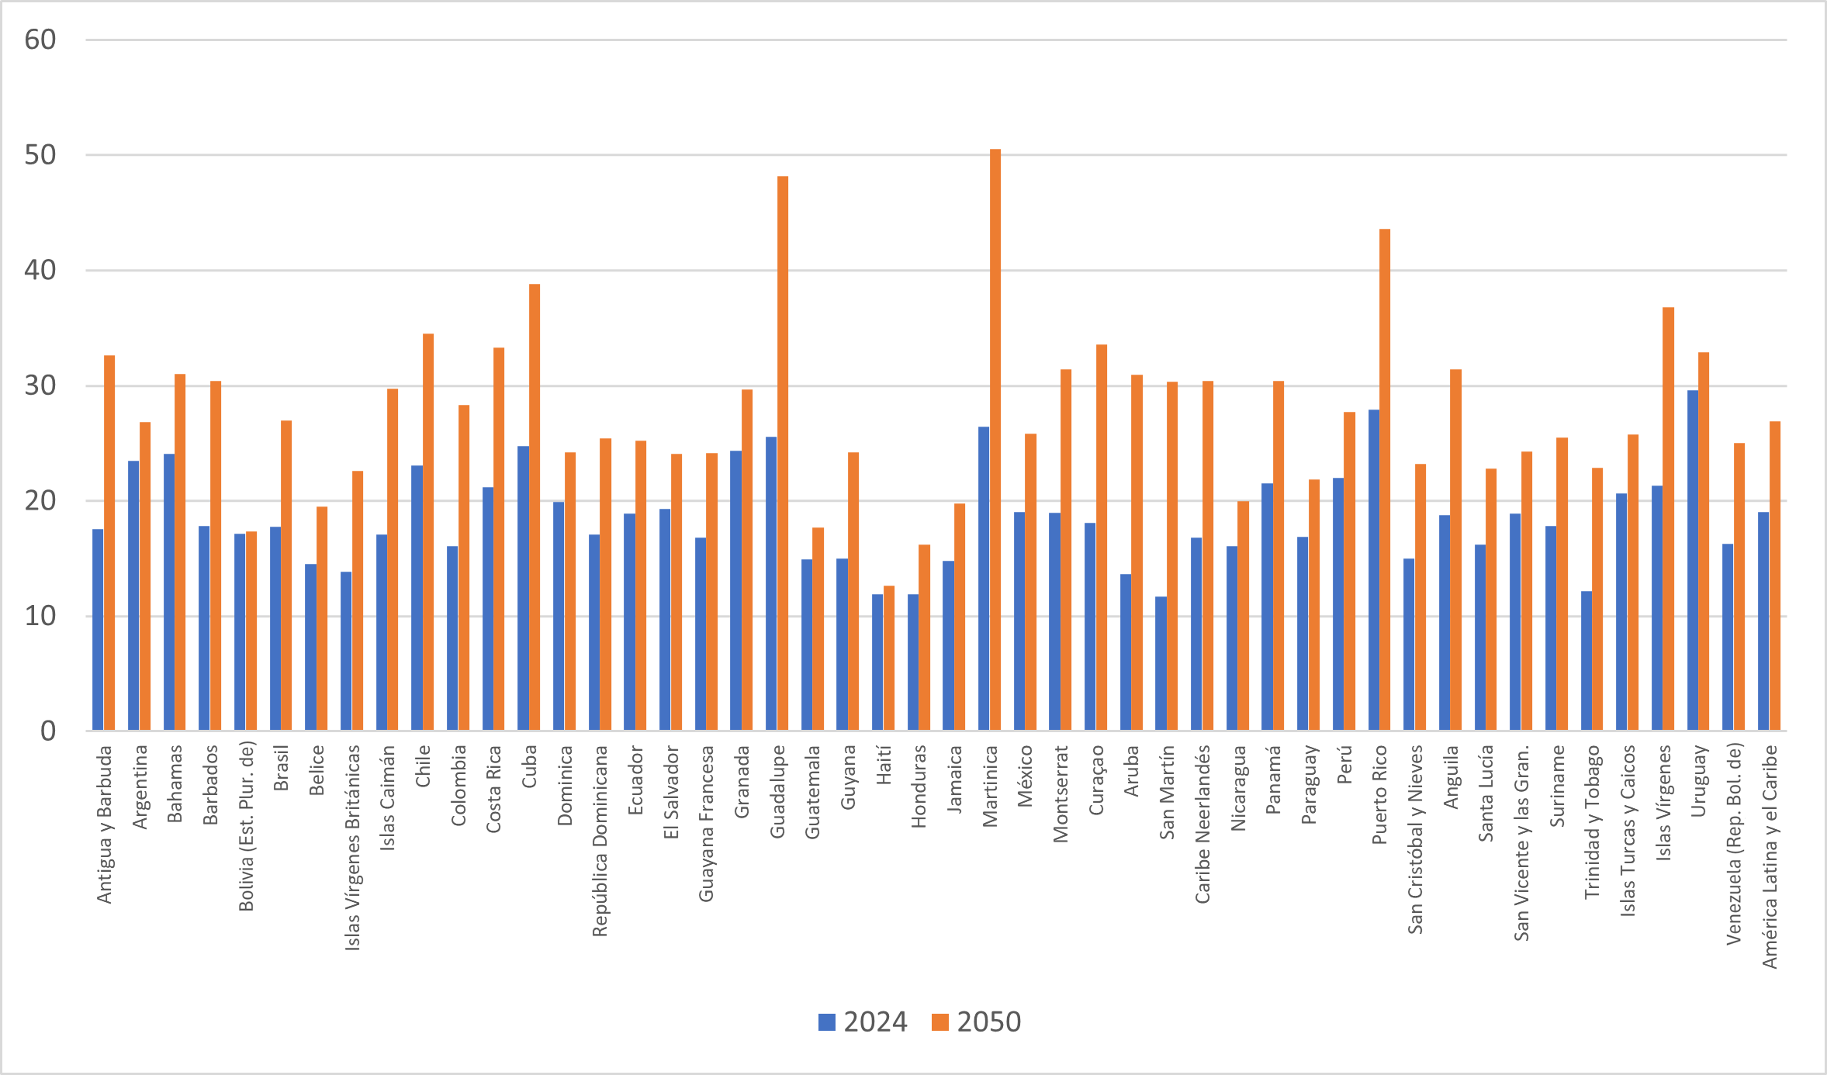
Task: Click the México axis label
Action: pyautogui.click(x=1025, y=776)
